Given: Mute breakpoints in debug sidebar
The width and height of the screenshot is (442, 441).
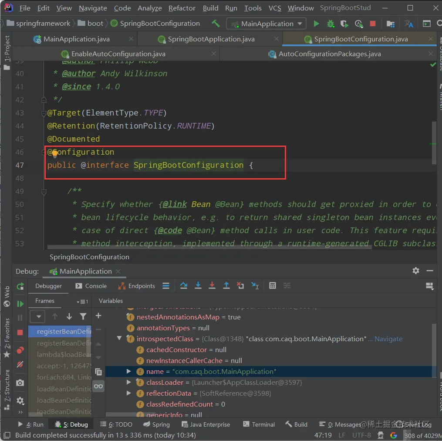Looking at the screenshot, I should [20, 364].
